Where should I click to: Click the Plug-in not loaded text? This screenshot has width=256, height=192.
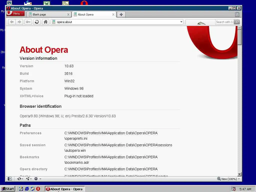click(x=79, y=96)
